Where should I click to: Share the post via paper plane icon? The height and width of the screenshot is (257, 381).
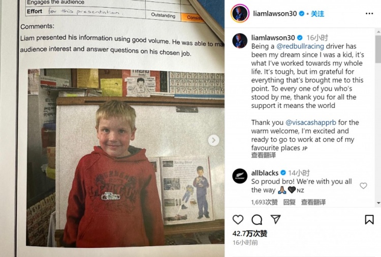coord(276,219)
